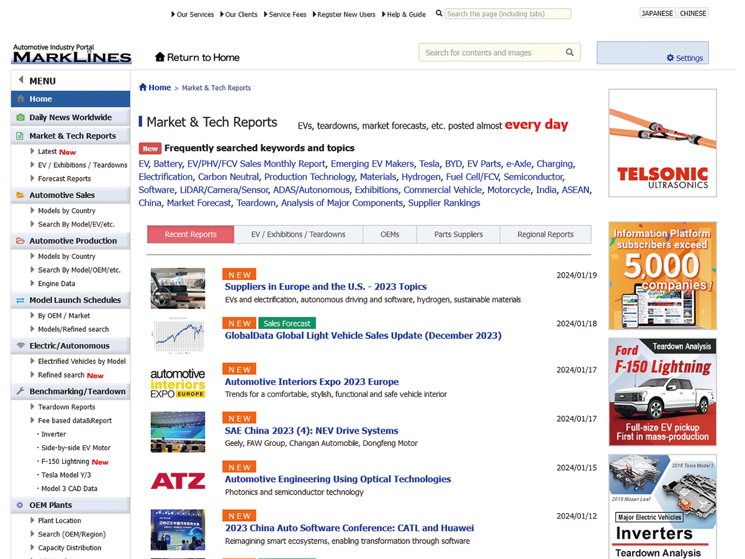Image resolution: width=745 pixels, height=559 pixels.
Task: Click the home icon in the breadcrumb
Action: tap(143, 88)
